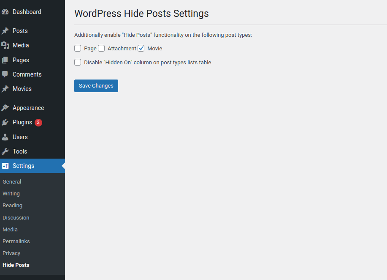Screen dimensions: 387x280
Task: Click the Posts pushpin icon
Action: click(x=5, y=31)
